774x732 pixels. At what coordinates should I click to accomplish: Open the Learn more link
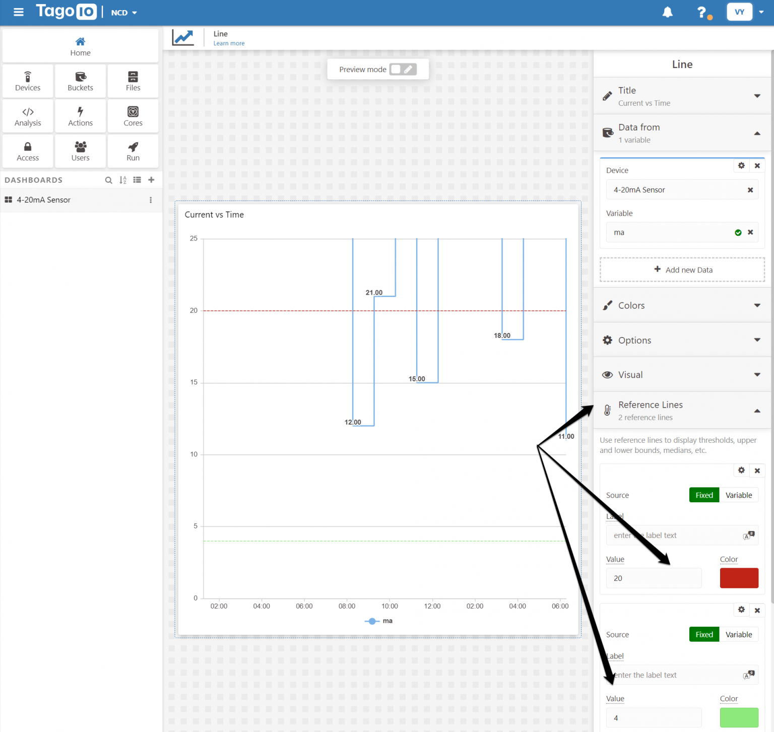(229, 43)
